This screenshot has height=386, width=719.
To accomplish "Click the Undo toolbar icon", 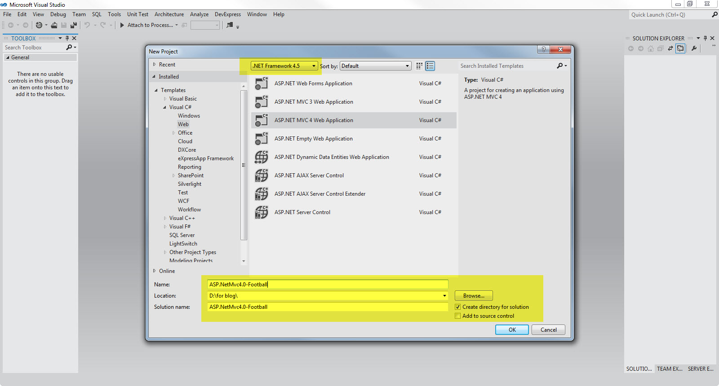I will pyautogui.click(x=87, y=25).
